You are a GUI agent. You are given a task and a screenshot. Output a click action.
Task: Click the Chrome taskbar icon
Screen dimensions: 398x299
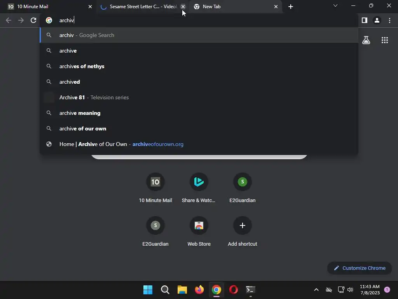pos(216,290)
